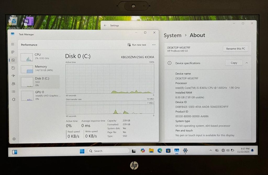Click Run new task button
Viewport: 268px width, 175px height.
137,45
